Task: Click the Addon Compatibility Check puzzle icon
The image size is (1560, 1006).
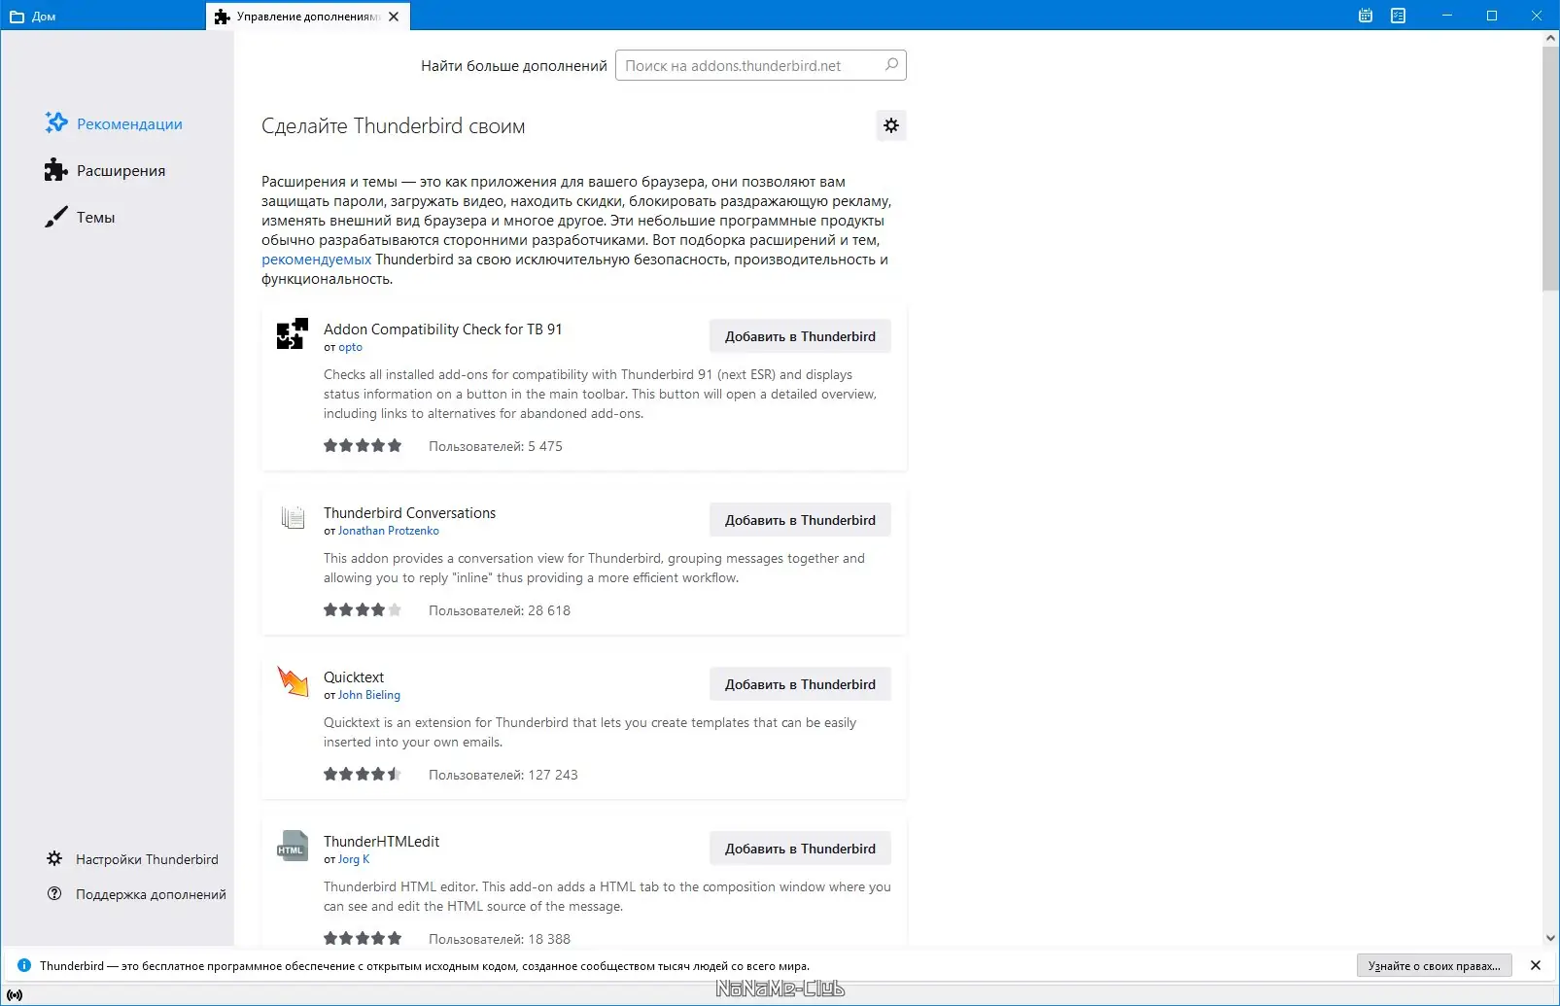Action: click(293, 333)
